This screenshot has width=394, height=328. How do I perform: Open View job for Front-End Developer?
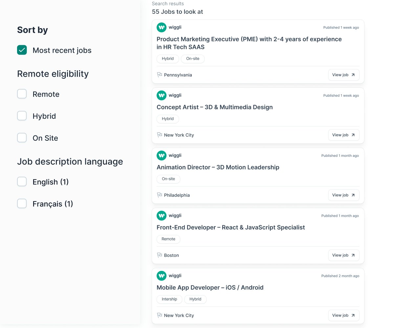[x=343, y=255]
